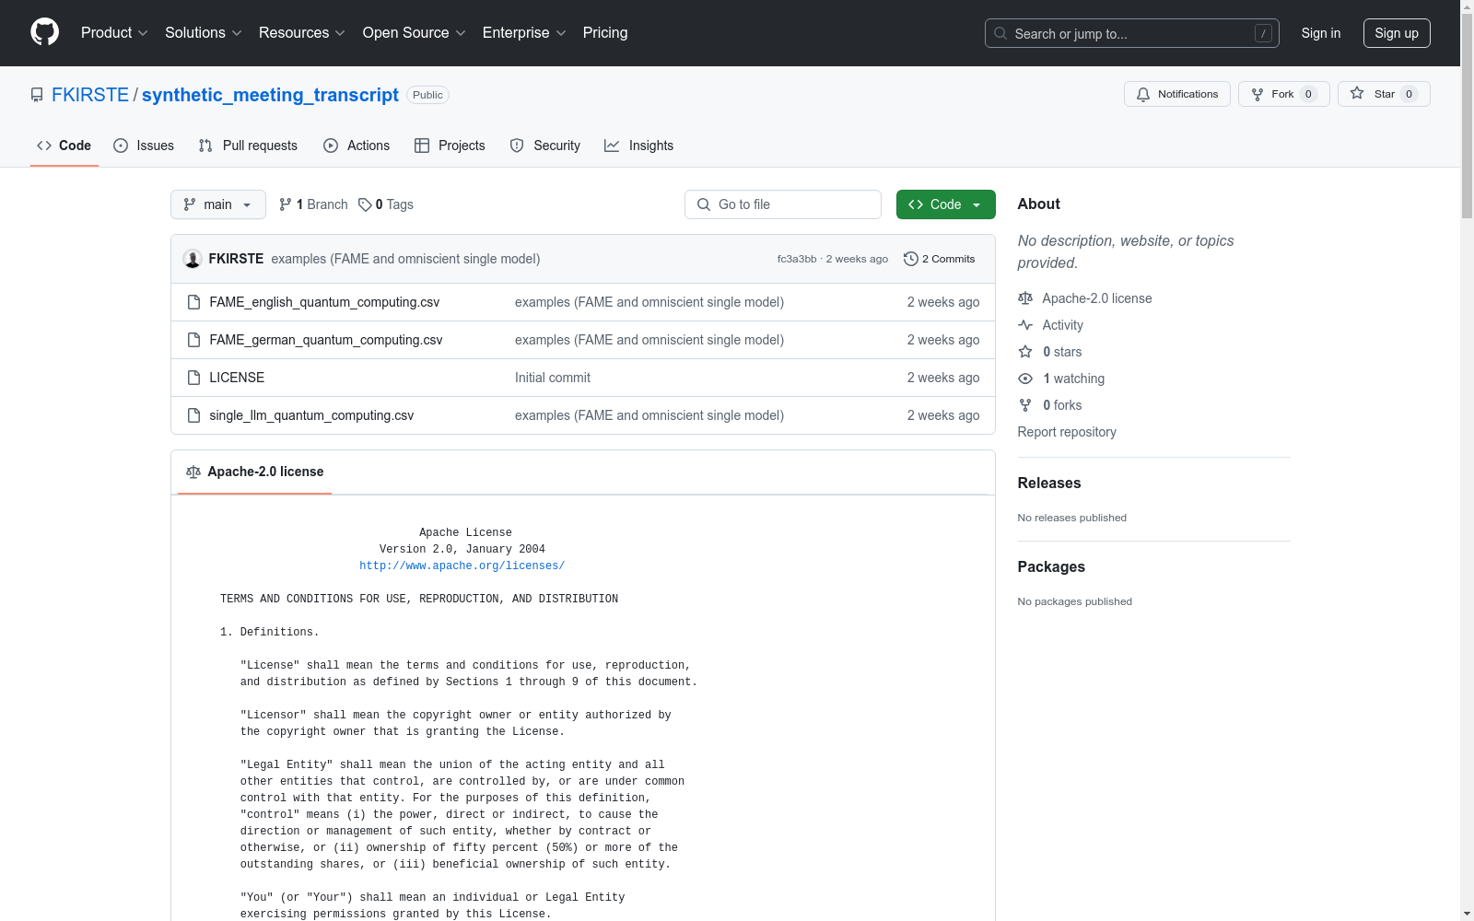The width and height of the screenshot is (1474, 921).
Task: Open the FKIRSTE owner profile link
Action: (x=90, y=95)
